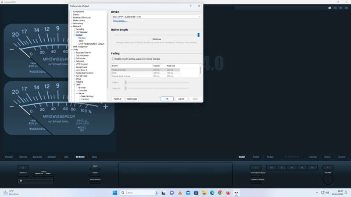Click the Buffer length slider handle
Viewport: 351px width, 197px height.
tap(198, 35)
